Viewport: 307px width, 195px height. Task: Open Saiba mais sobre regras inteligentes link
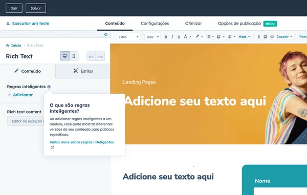click(82, 142)
